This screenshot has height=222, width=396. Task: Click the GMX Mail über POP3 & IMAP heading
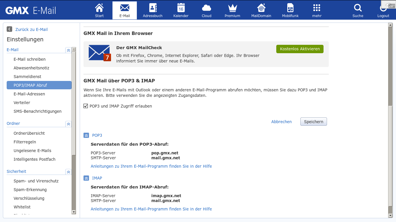pos(119,81)
